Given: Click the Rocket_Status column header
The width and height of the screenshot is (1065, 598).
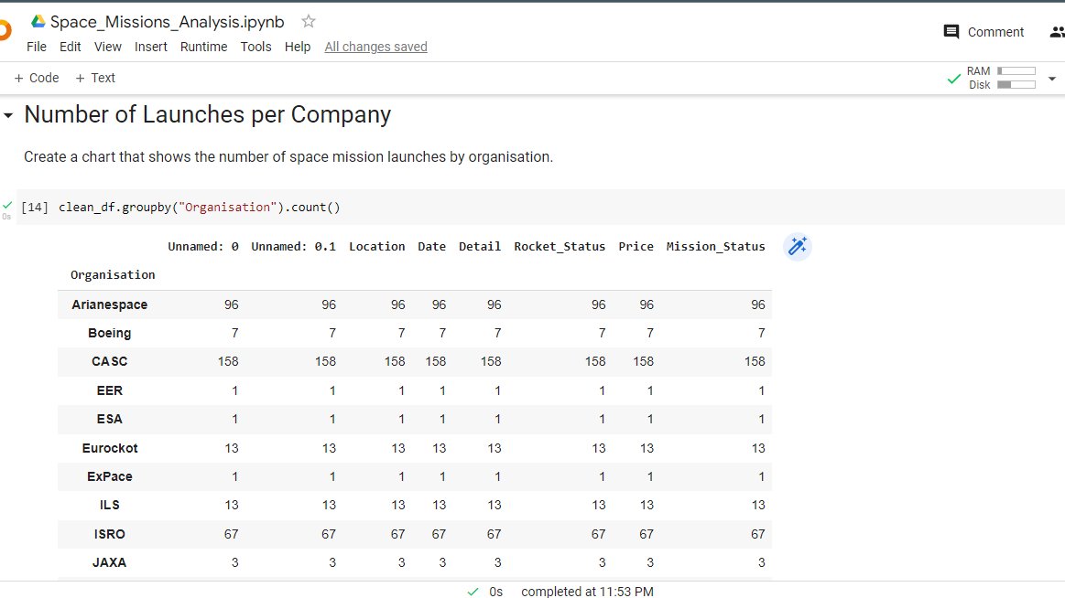Looking at the screenshot, I should tap(560, 247).
